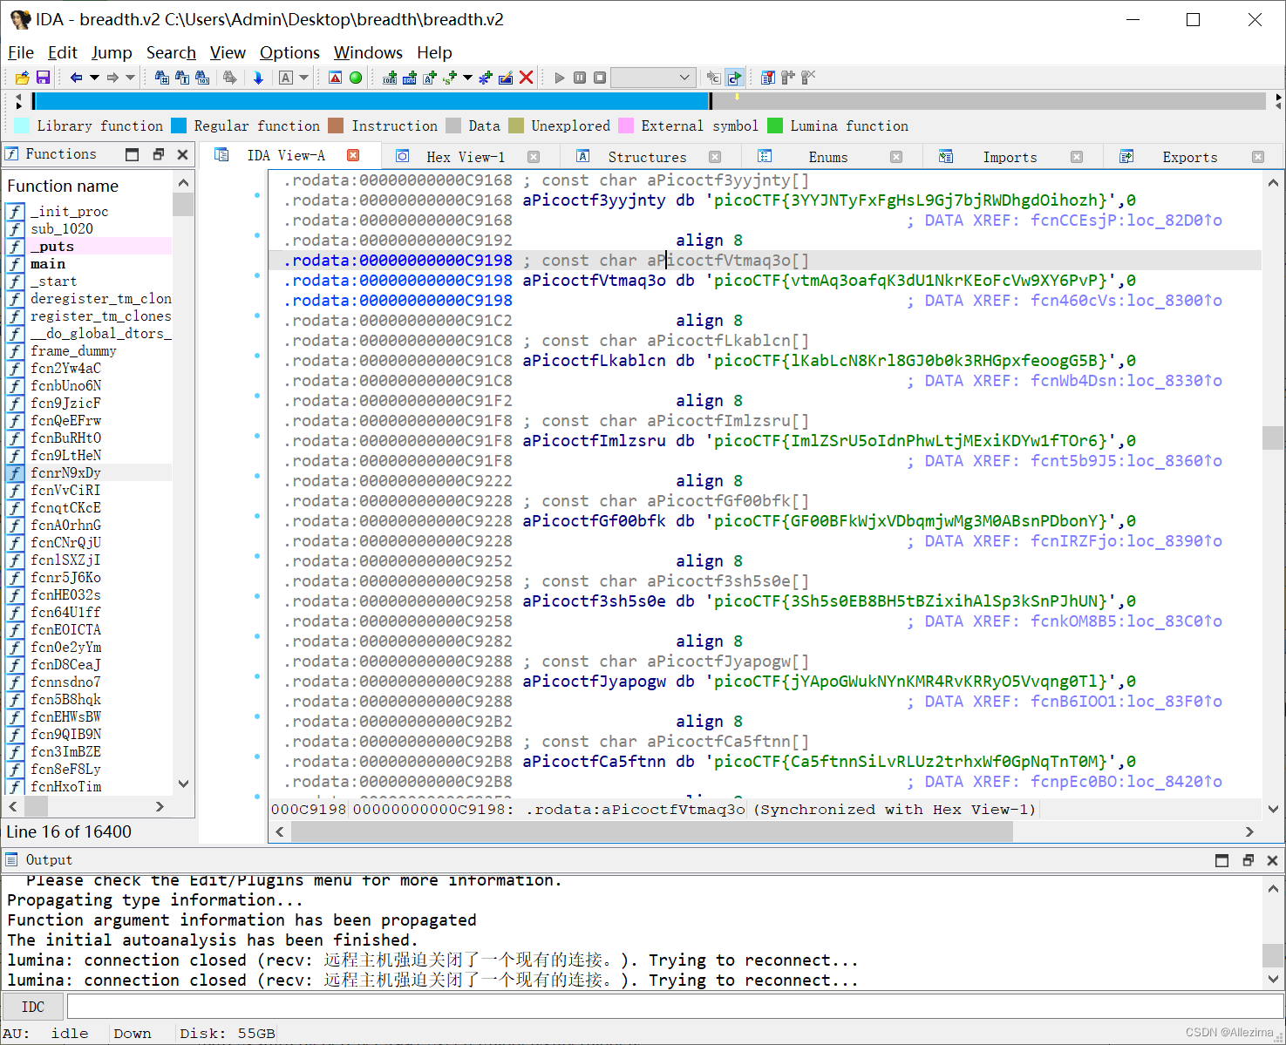Open the first binoculars search icon
Screen dimensions: 1286x1045
(161, 78)
